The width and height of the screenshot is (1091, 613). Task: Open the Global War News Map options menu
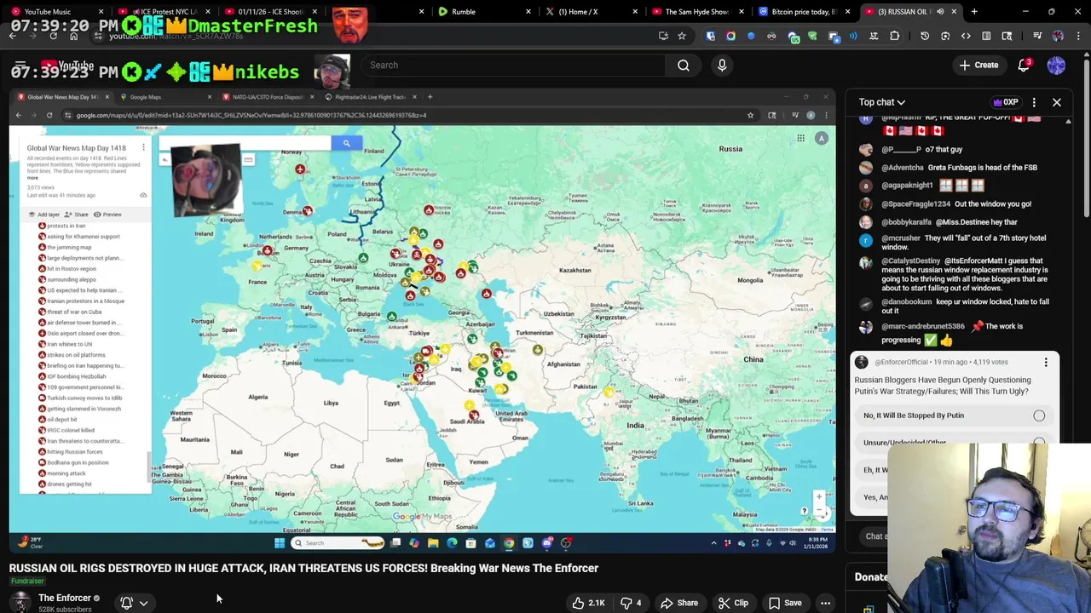coord(143,147)
